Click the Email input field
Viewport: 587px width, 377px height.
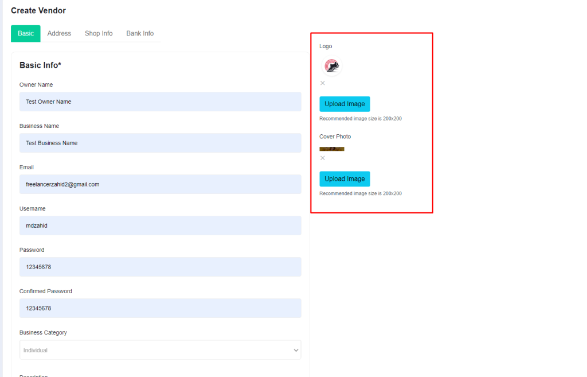161,184
